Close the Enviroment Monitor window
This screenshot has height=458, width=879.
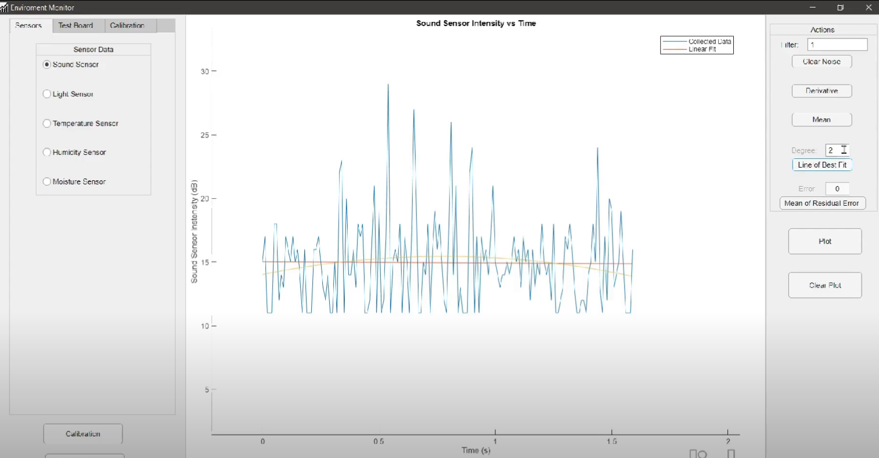pyautogui.click(x=869, y=8)
